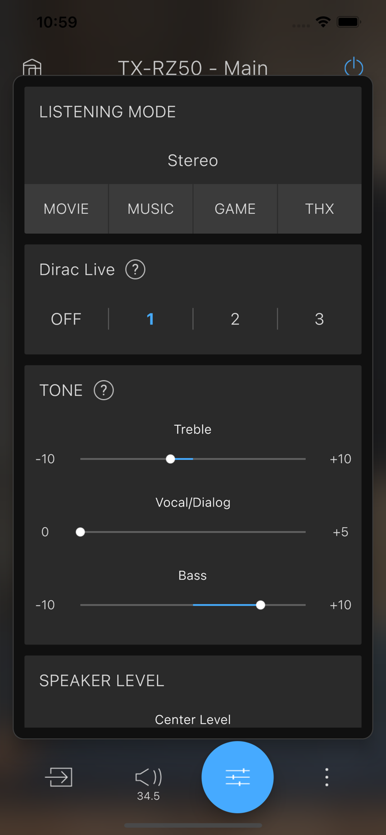Tap the power icon to toggle standby
The height and width of the screenshot is (835, 386).
click(354, 67)
